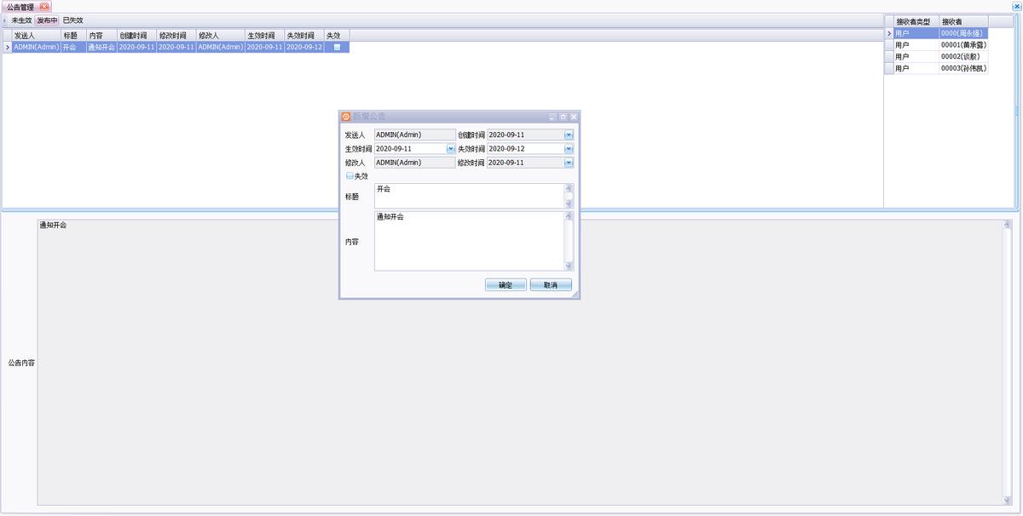Confirm with the 确定 button
Image resolution: width=1023 pixels, height=516 pixels.
click(506, 285)
